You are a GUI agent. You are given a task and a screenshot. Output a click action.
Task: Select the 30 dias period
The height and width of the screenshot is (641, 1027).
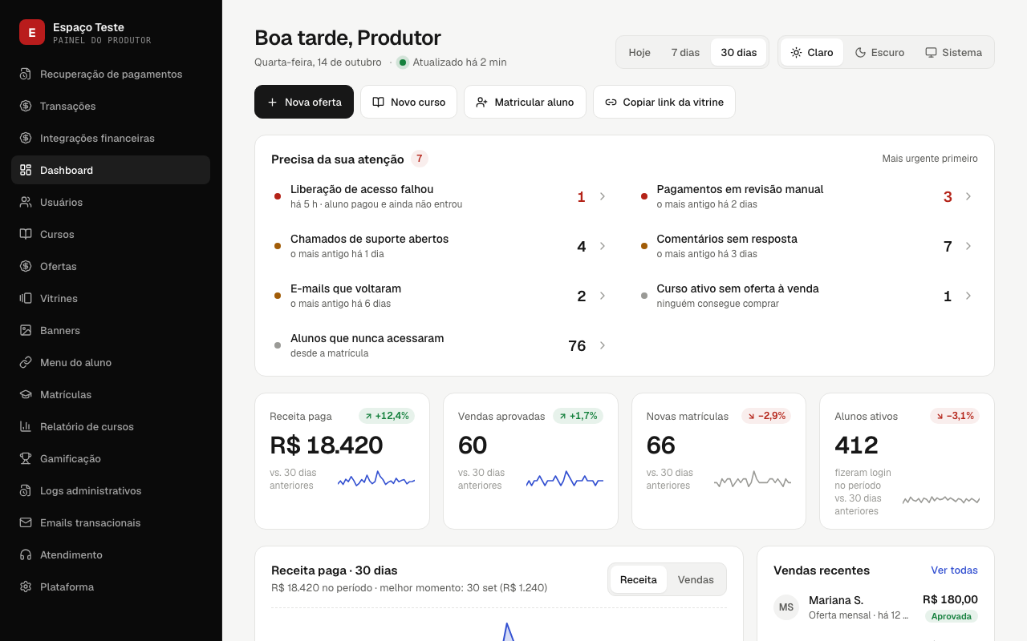[738, 52]
